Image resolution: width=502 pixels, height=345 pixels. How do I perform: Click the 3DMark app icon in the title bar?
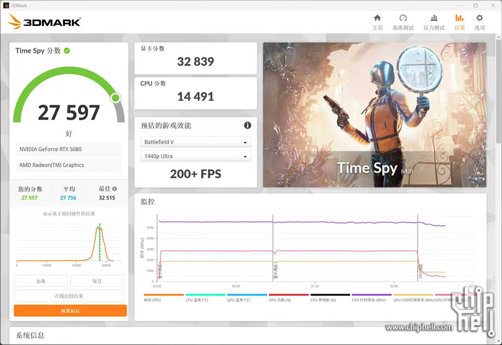(x=6, y=6)
